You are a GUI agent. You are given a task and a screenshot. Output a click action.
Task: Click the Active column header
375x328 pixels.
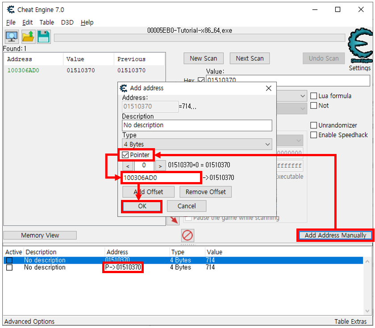14,252
